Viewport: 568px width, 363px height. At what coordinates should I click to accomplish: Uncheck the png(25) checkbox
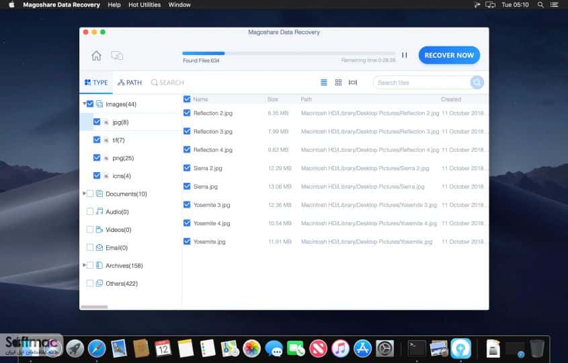(97, 157)
